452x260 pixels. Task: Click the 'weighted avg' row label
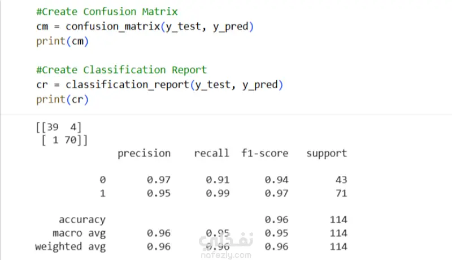point(70,246)
